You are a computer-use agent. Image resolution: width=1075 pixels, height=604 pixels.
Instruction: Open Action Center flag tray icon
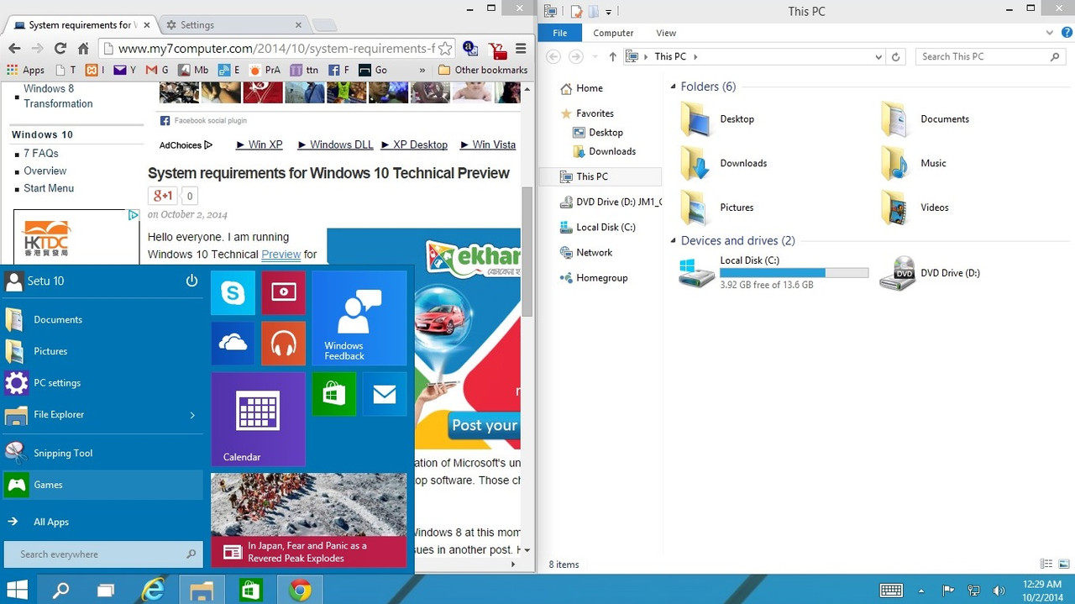948,591
